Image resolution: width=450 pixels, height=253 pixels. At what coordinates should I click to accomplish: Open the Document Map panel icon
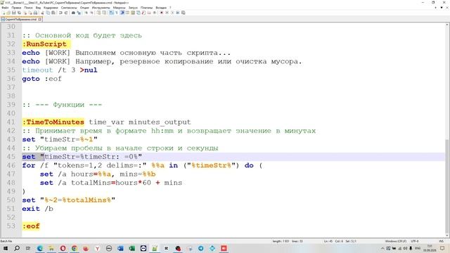(x=133, y=13)
